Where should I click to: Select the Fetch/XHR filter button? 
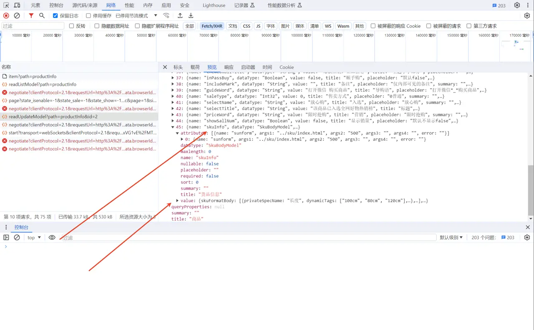tap(212, 26)
